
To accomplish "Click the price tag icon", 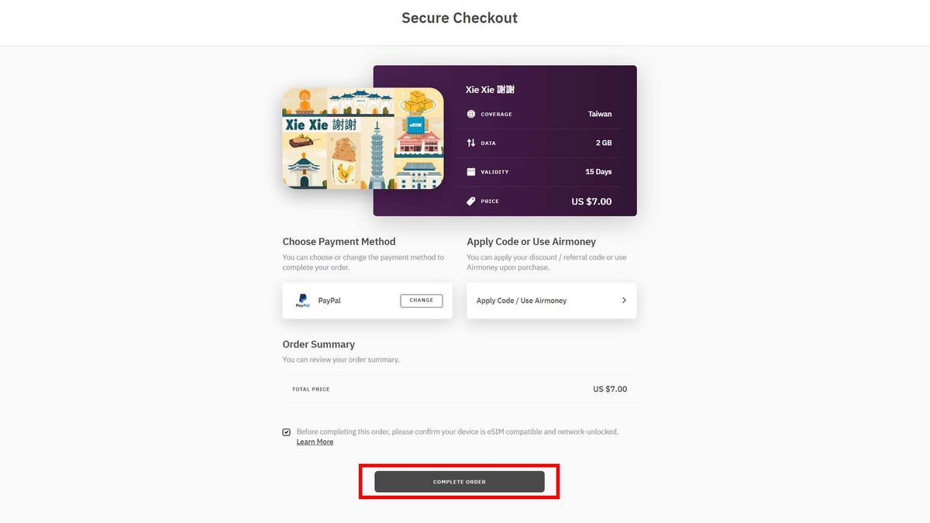I will pos(471,201).
